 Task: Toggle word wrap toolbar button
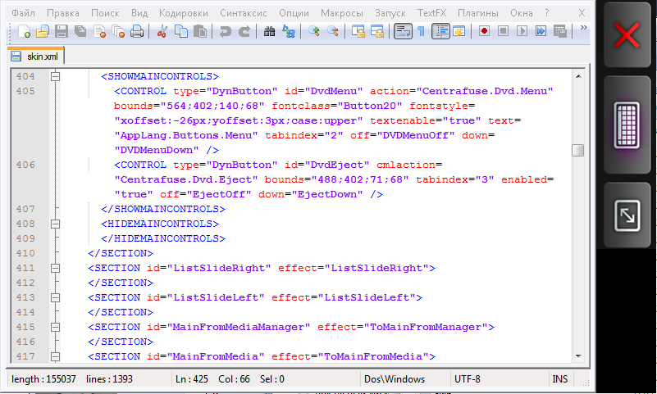click(402, 31)
